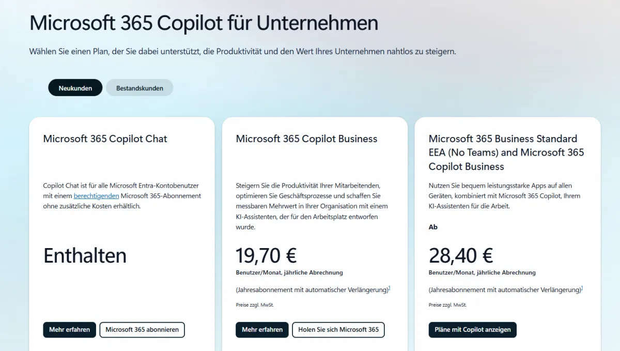Switch to the Bestandskunden view
This screenshot has height=351, width=620.
coord(139,87)
